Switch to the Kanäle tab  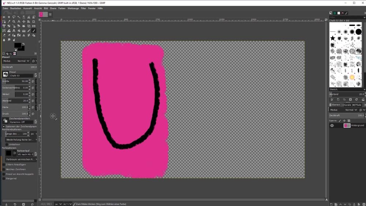coord(346,105)
